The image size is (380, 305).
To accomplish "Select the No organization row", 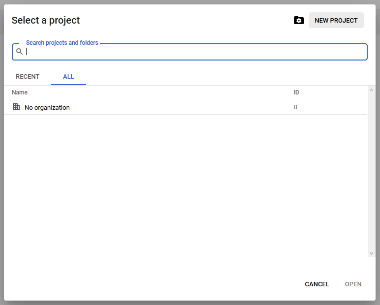I will tap(186, 107).
